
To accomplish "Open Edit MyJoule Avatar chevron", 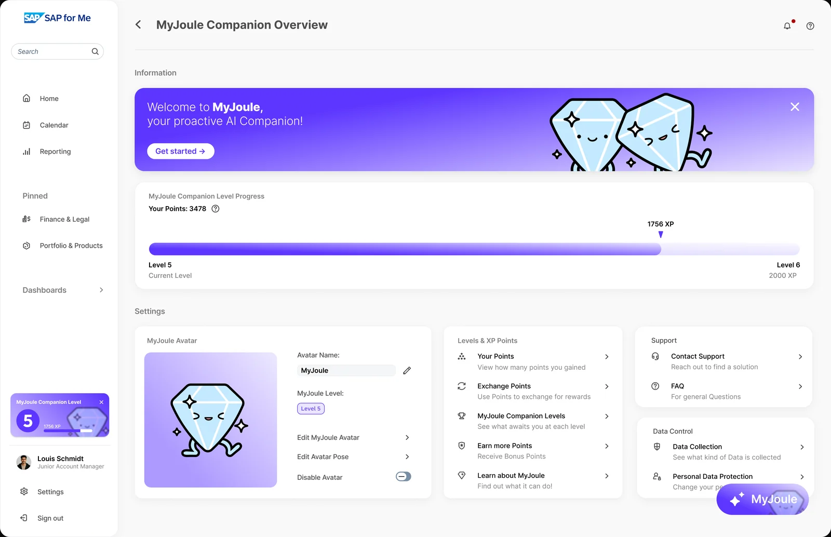I will (x=407, y=437).
